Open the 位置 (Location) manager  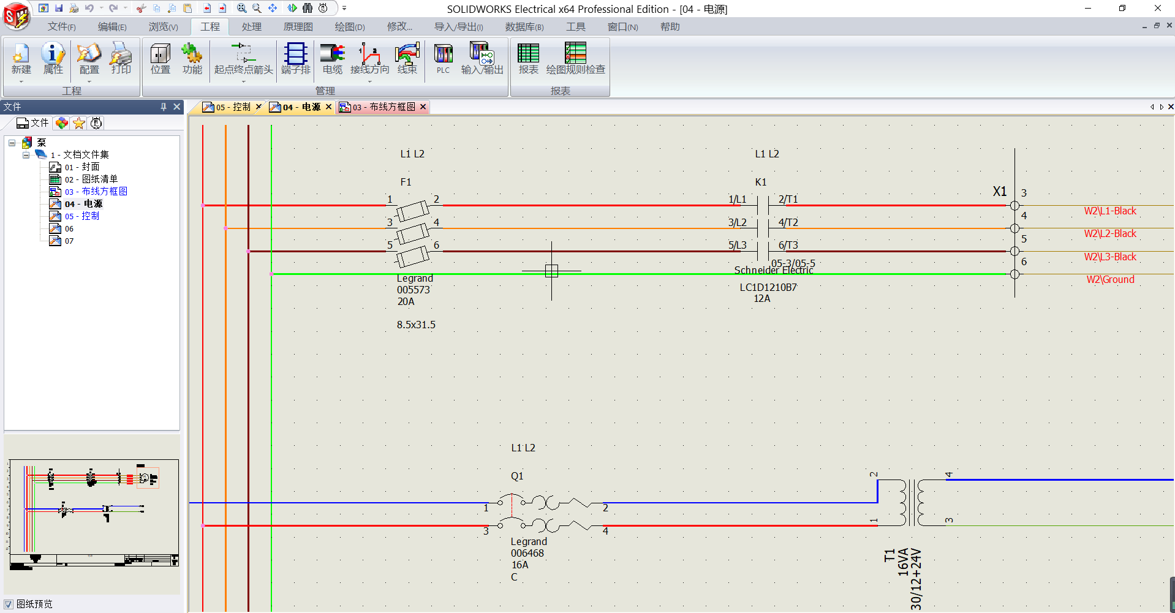161,59
